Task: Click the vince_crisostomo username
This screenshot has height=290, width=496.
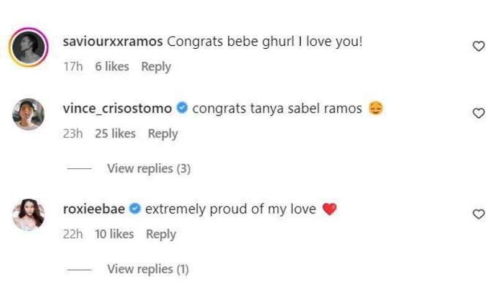Action: (x=117, y=108)
